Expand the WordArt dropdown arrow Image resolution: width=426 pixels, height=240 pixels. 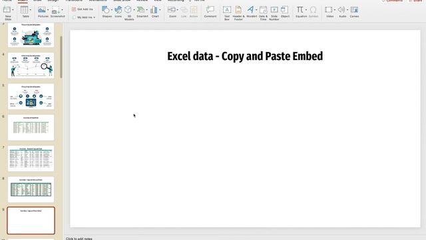(256, 10)
